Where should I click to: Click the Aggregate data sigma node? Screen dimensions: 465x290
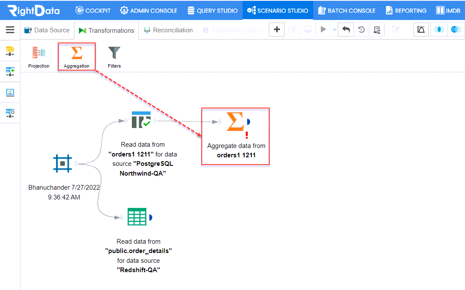pyautogui.click(x=235, y=122)
